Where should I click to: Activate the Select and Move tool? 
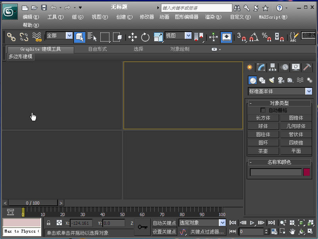click(x=132, y=37)
